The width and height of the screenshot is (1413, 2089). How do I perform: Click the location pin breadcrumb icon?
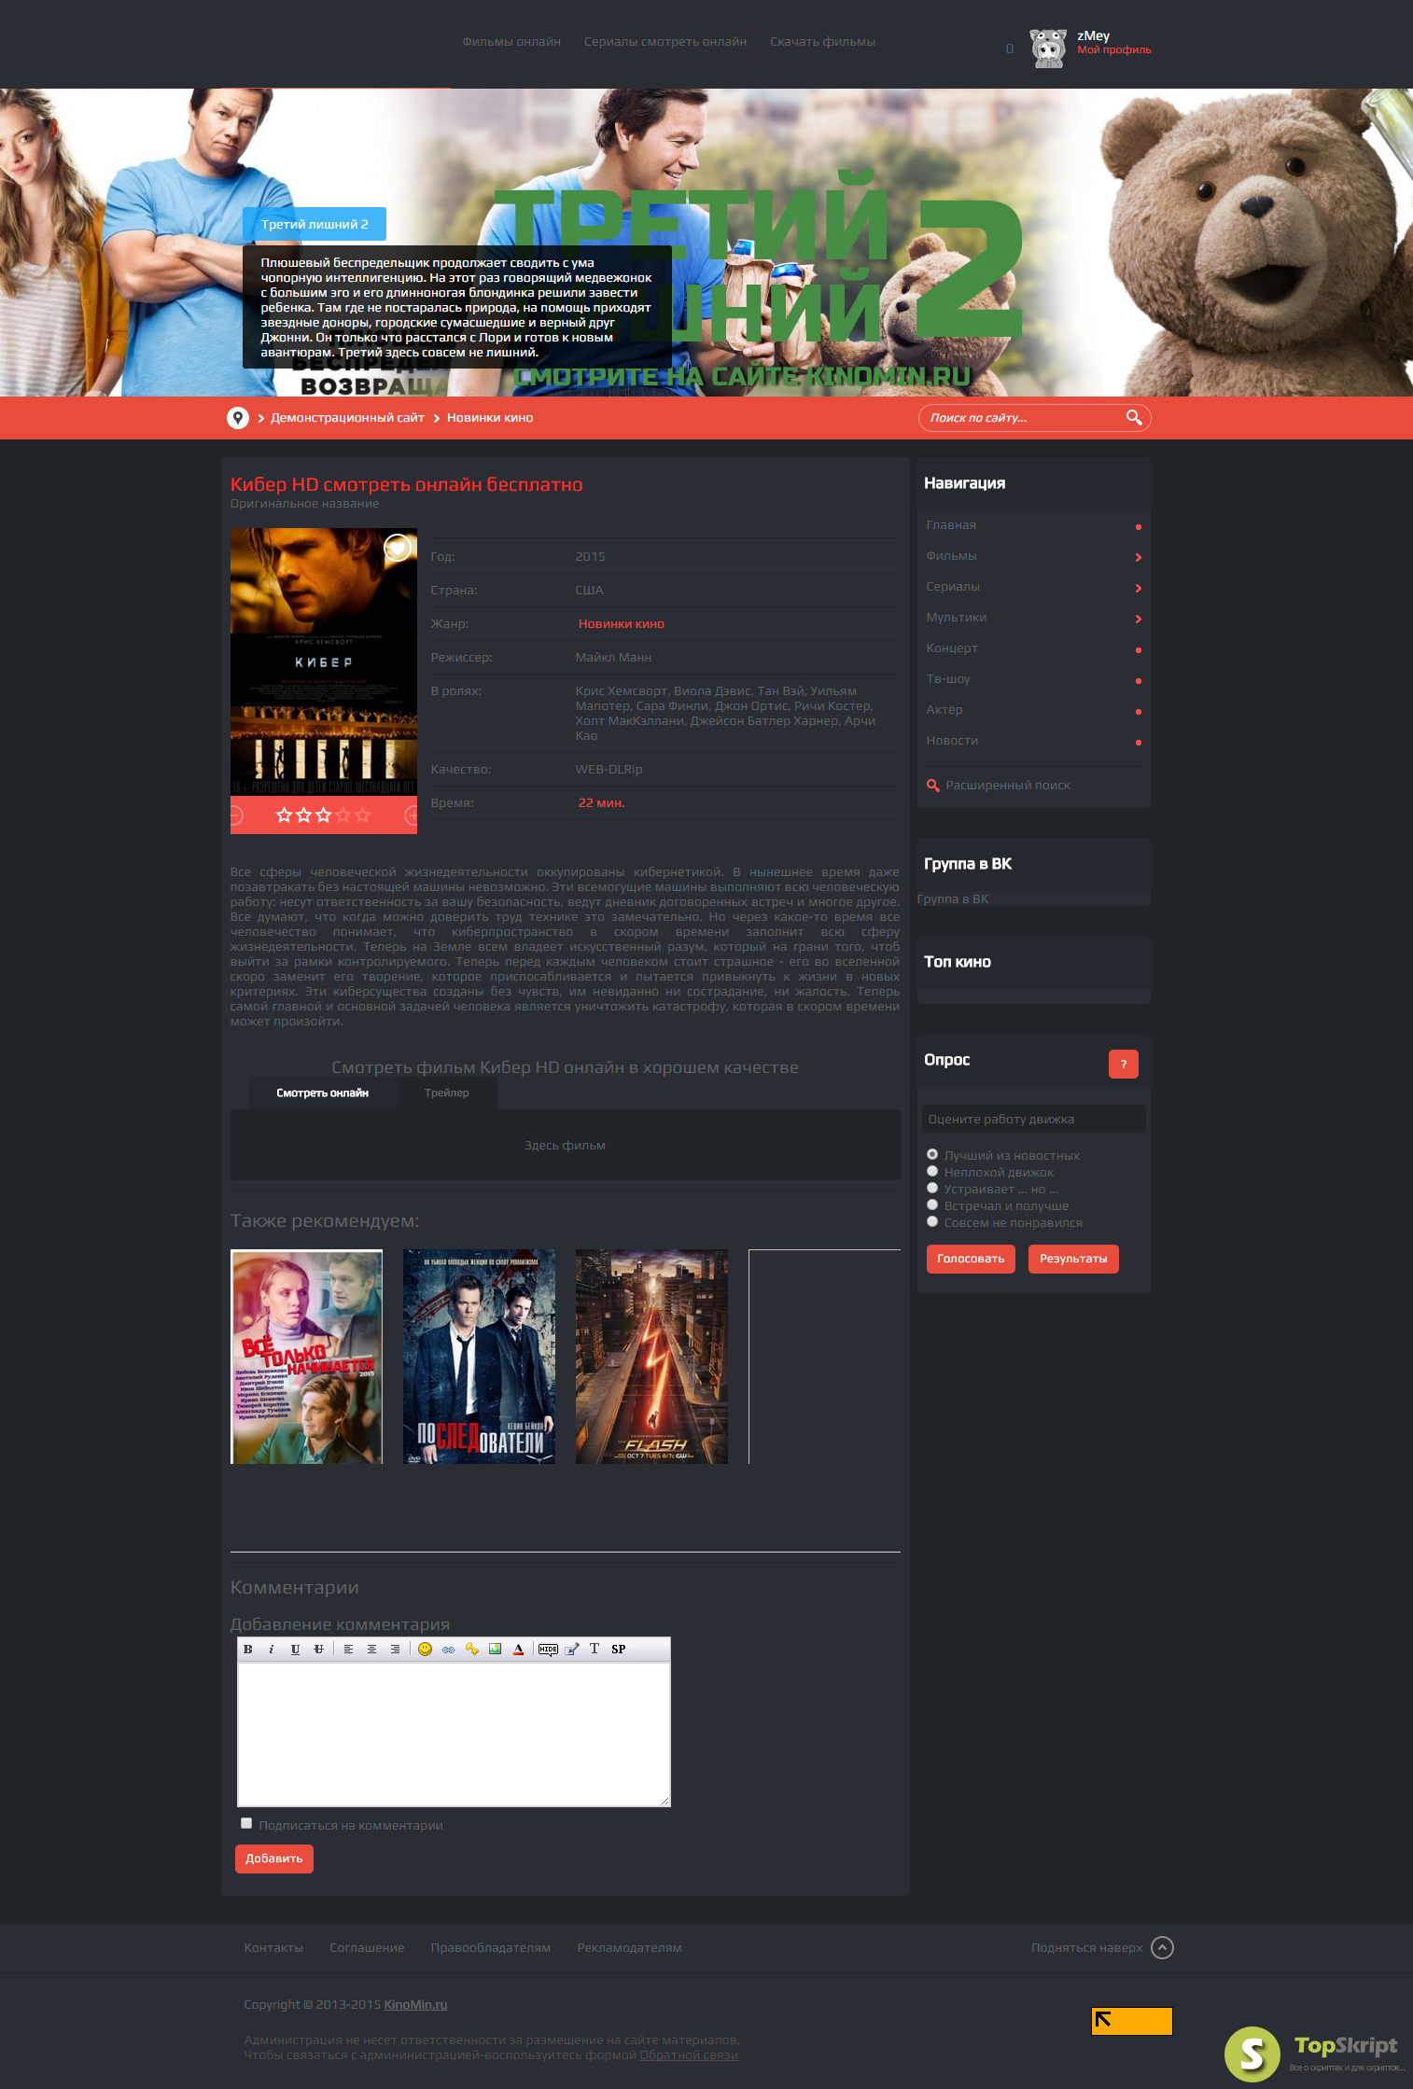click(x=238, y=418)
